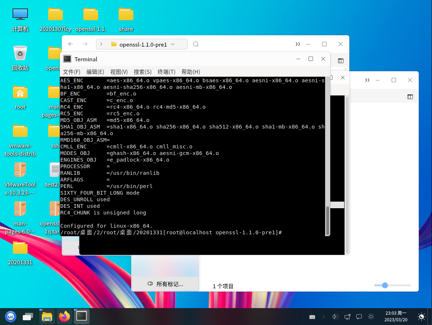
Task: Click the 所有标记... sidebar button
Action: [165, 284]
